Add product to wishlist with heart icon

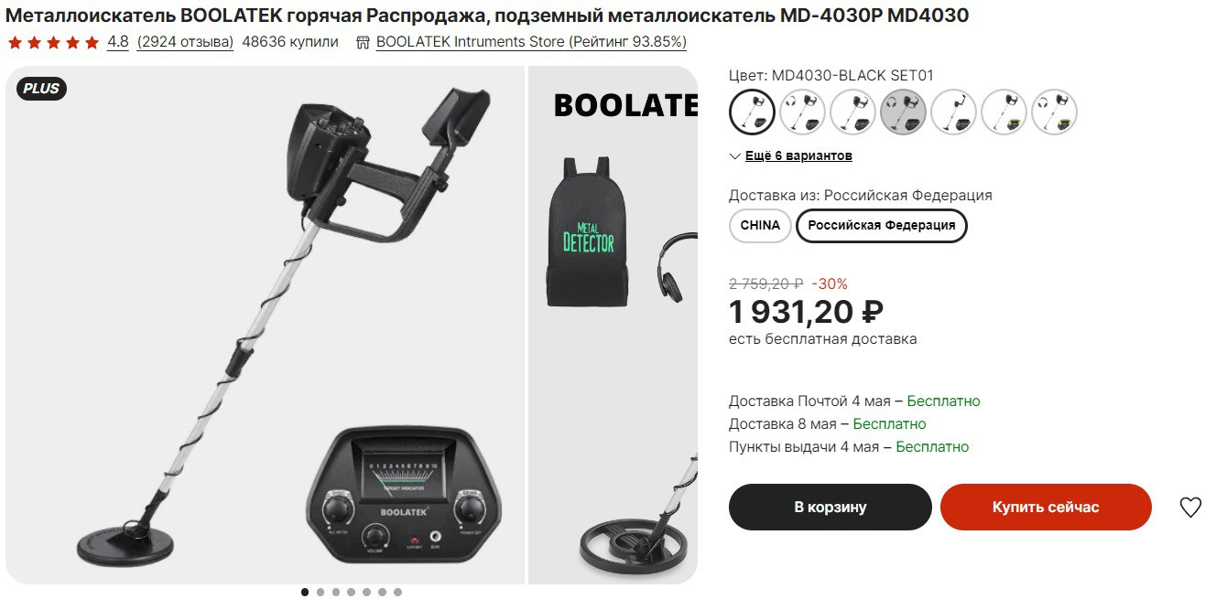[1189, 508]
